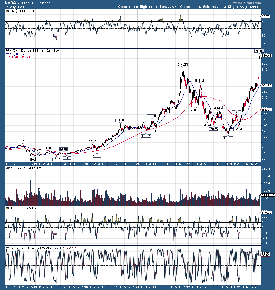Viewport: 275px width, 290px height.
Task: Click the 187.87 price annotation
Action: [x=237, y=109]
